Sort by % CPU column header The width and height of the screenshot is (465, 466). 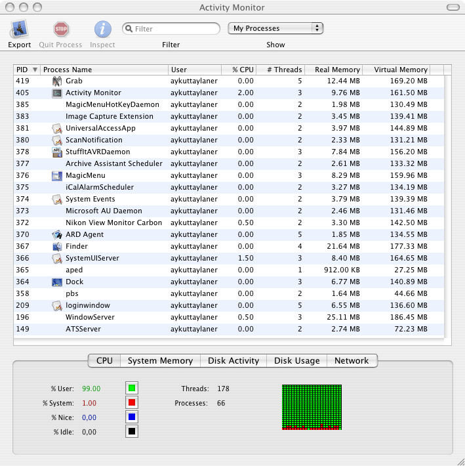pyautogui.click(x=239, y=70)
